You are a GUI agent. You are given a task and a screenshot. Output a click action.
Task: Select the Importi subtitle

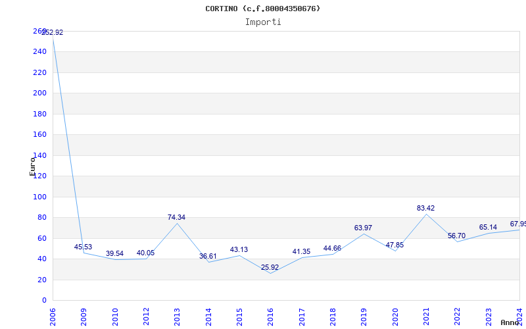click(263, 22)
